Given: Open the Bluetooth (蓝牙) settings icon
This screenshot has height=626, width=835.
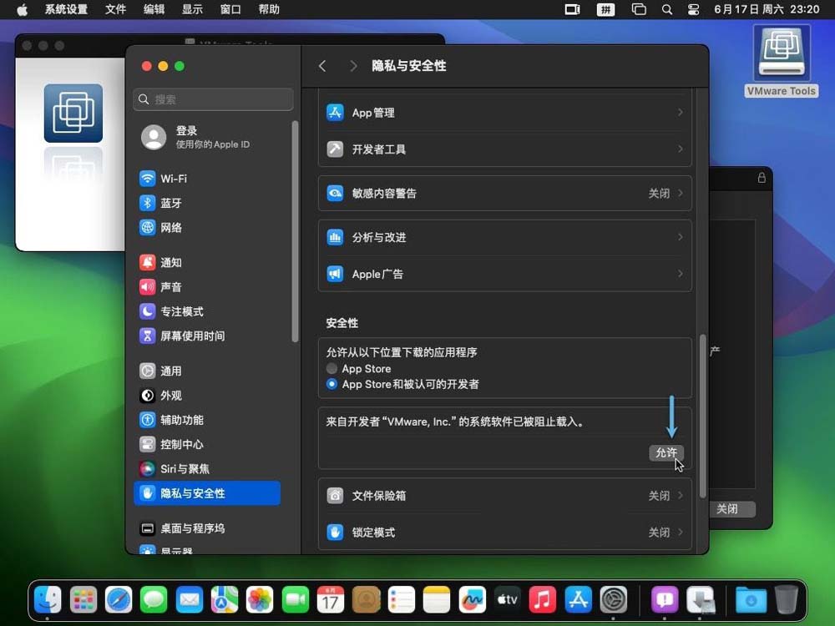Looking at the screenshot, I should click(x=148, y=203).
